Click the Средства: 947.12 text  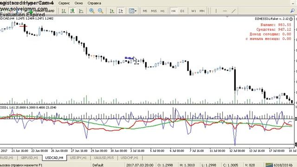[x=273, y=30]
